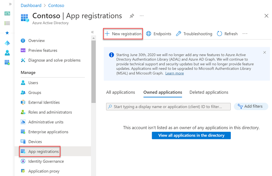Click the Groups people icon
Viewport: 272px width, 176px height.
[x=23, y=92]
